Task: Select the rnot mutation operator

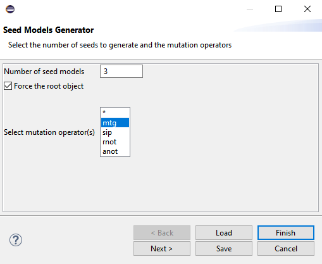Action: [115, 142]
